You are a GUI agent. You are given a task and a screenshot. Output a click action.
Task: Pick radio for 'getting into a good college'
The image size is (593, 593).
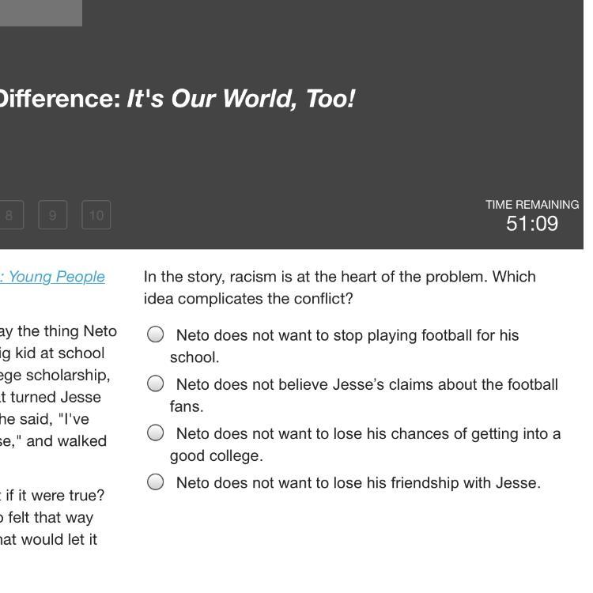[156, 432]
